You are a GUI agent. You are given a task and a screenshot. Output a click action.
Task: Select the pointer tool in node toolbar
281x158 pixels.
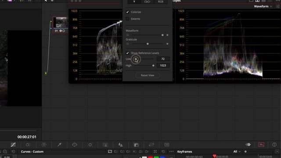point(46,1)
